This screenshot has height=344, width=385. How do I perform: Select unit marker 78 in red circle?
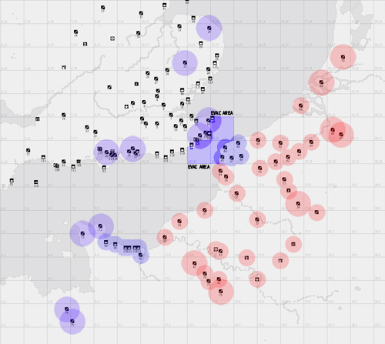tap(221, 292)
